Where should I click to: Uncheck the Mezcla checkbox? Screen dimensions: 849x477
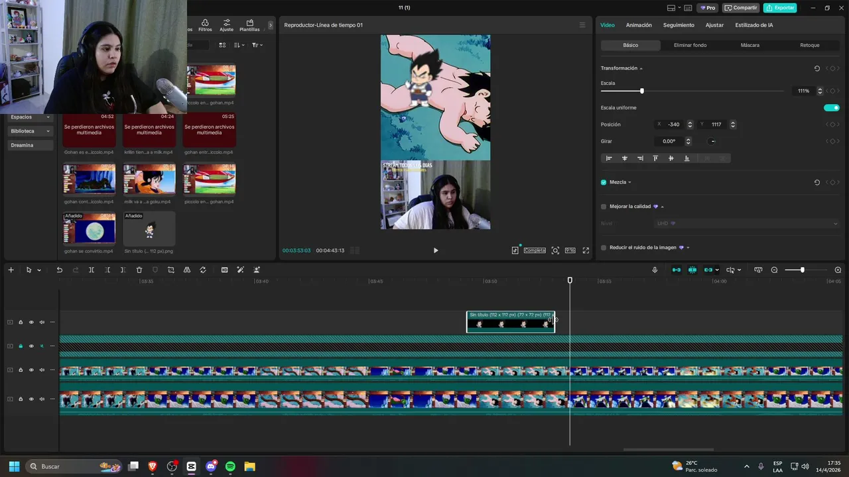pos(604,182)
